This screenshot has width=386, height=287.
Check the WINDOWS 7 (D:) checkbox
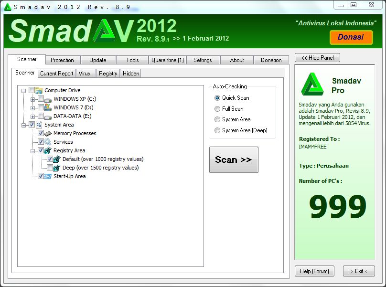(x=41, y=107)
